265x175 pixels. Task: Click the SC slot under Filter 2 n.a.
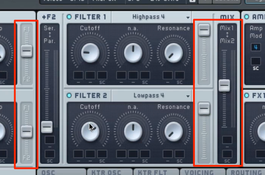pos(145,154)
